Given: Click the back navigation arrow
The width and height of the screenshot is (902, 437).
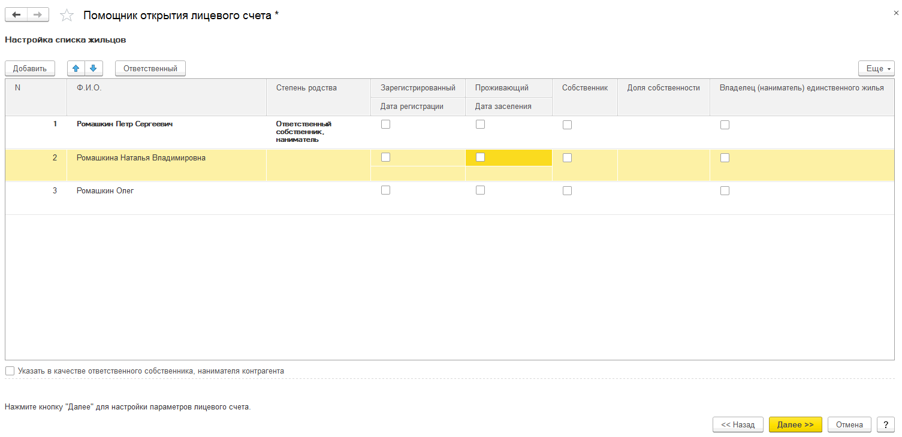Looking at the screenshot, I should (x=16, y=15).
